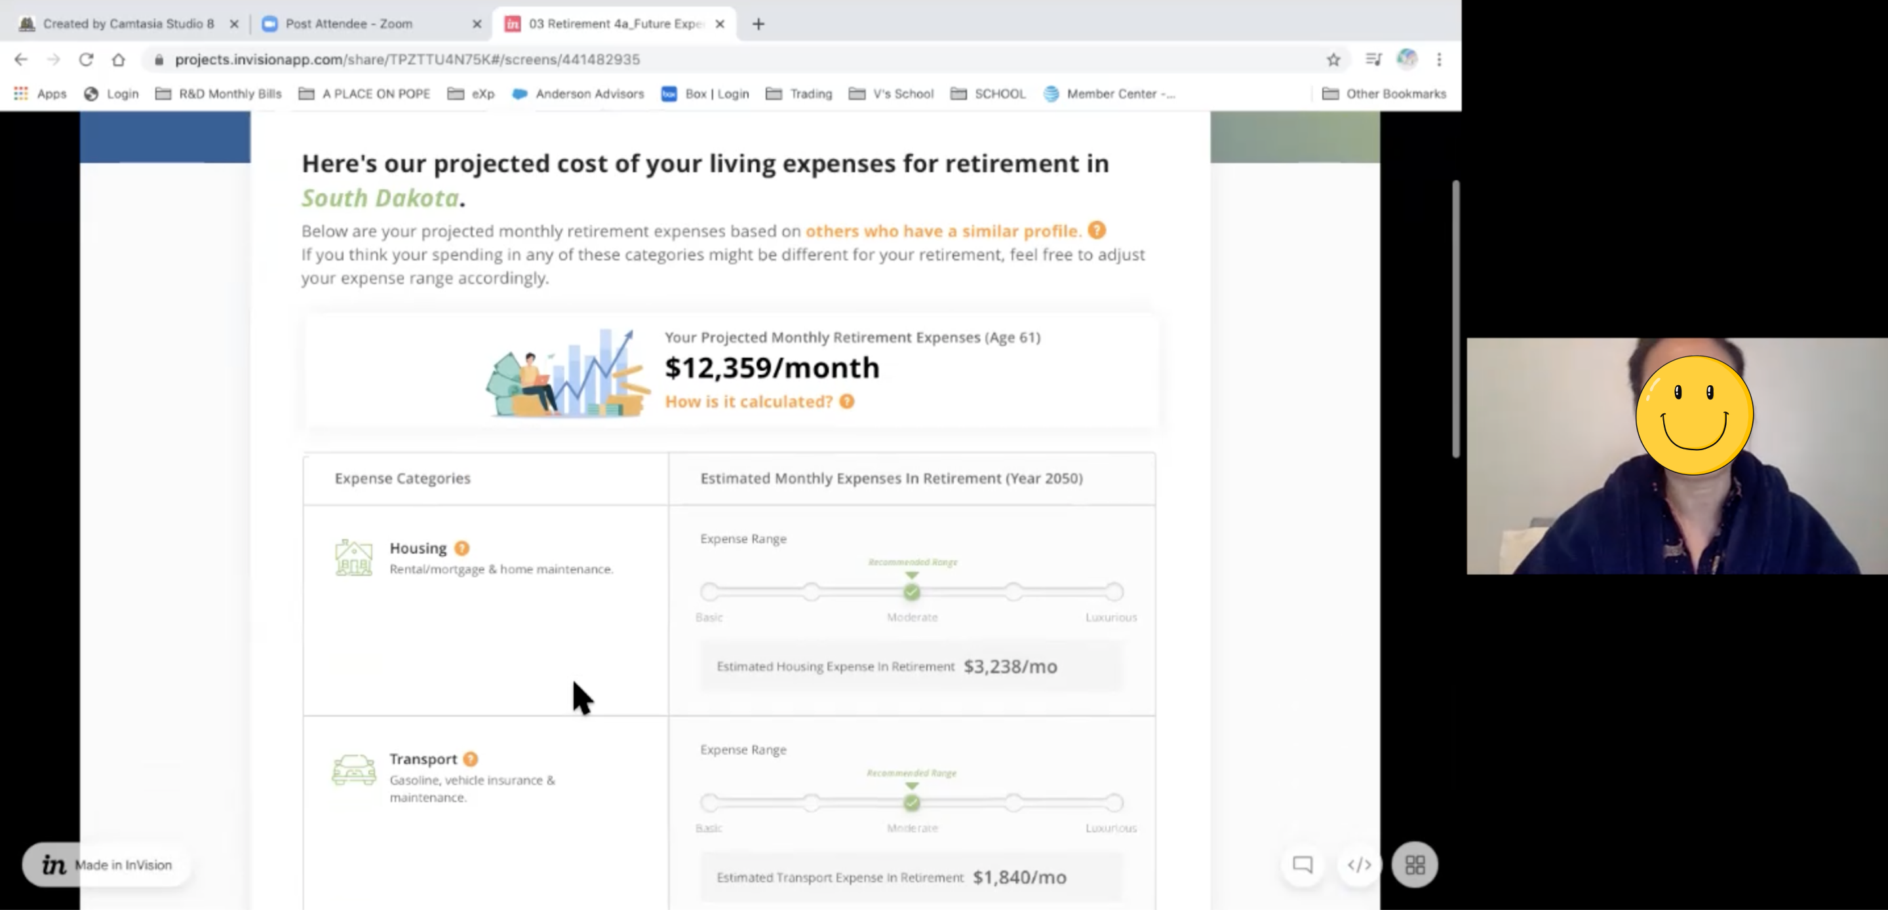Open the Trading bookmark folder
The image size is (1888, 910).
coord(799,94)
